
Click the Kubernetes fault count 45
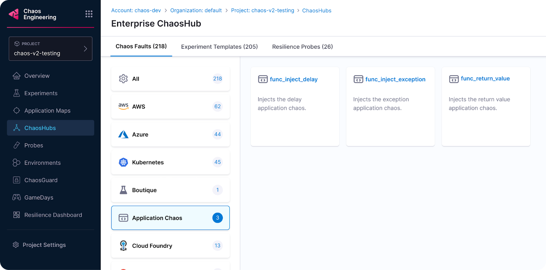217,162
